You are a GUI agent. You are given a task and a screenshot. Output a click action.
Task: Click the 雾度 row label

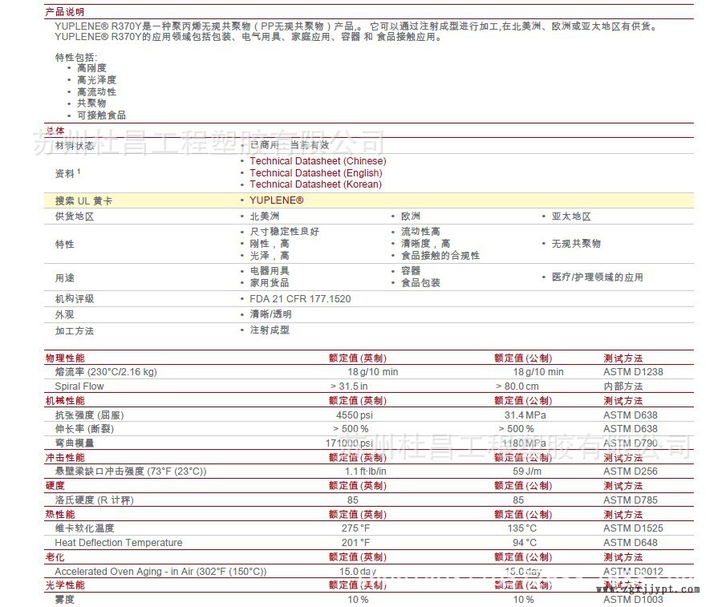[x=64, y=600]
